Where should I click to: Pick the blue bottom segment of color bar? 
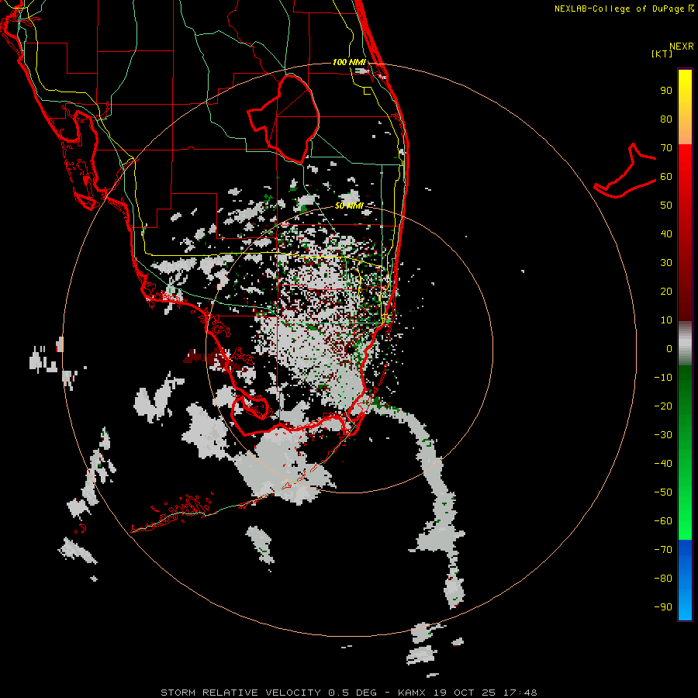coord(685,579)
